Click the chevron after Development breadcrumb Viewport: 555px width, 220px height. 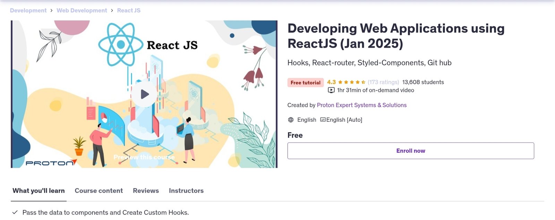coord(52,10)
